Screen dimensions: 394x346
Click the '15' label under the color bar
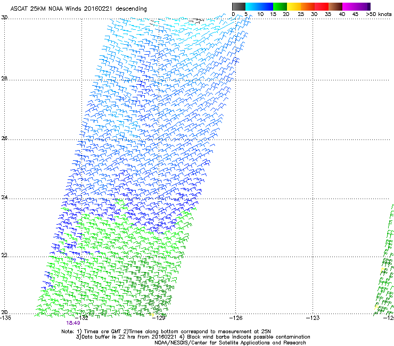273,14
